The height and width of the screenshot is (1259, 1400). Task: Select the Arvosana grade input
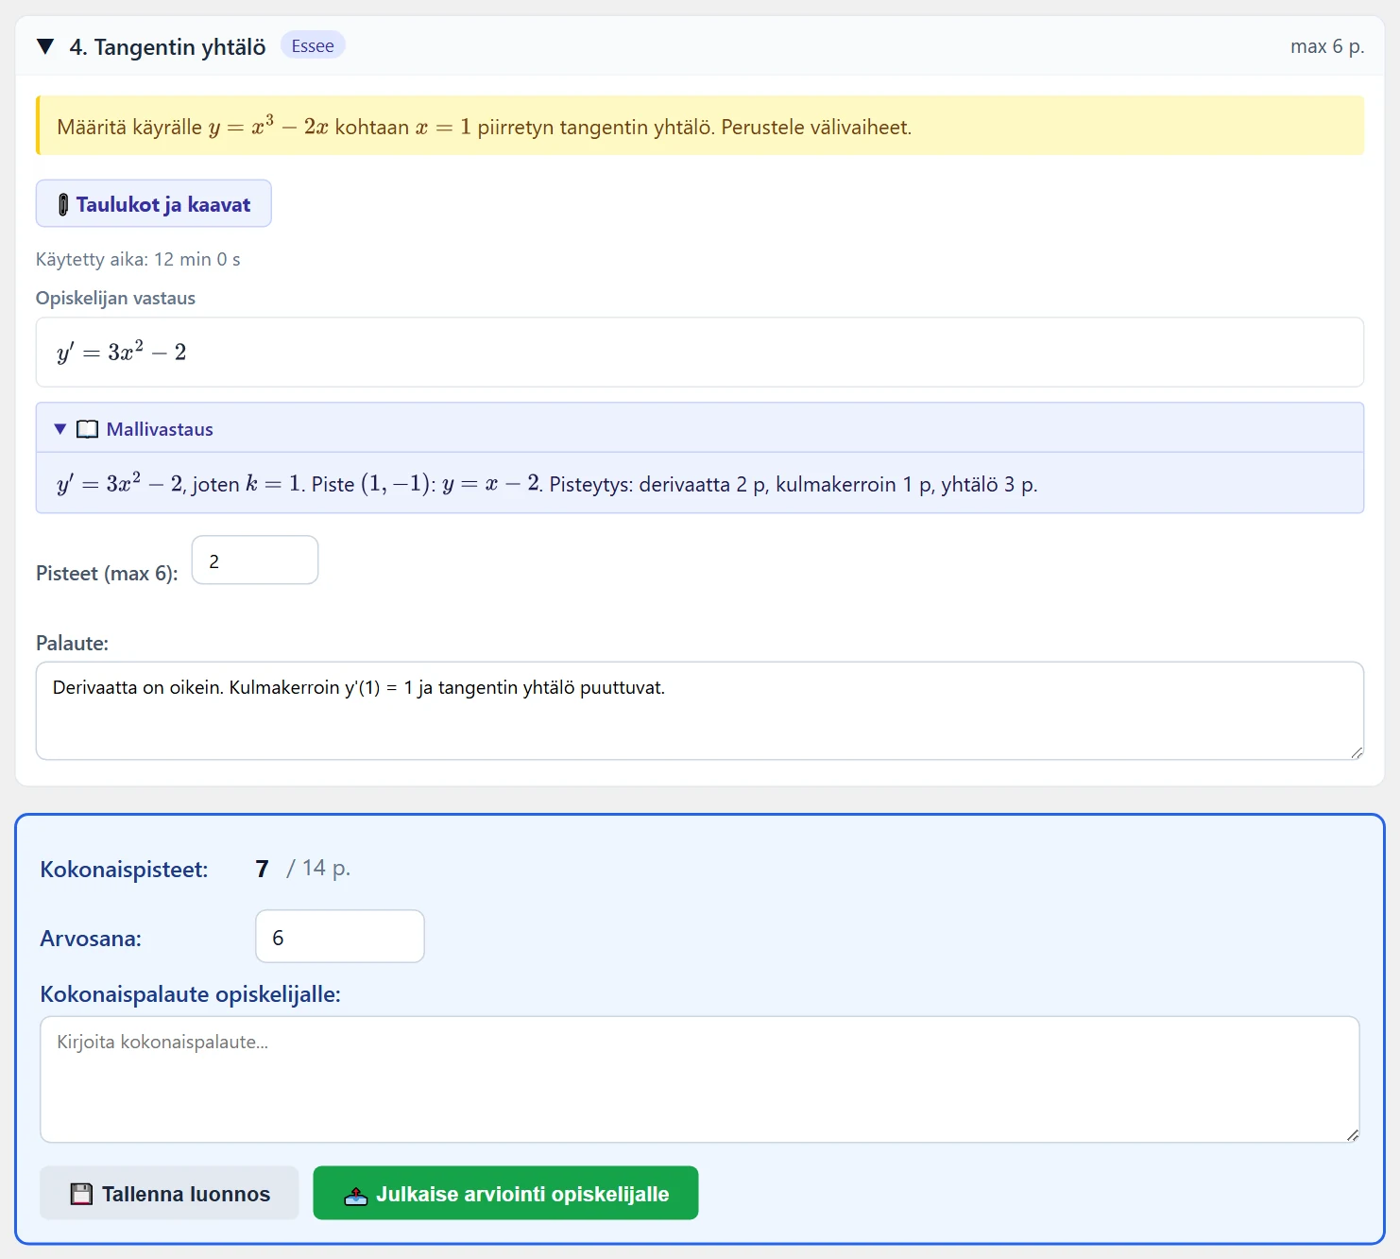coord(340,937)
